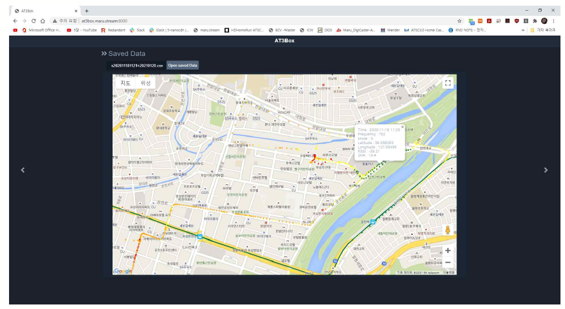Close the AT3Box browser tab

[x=76, y=11]
